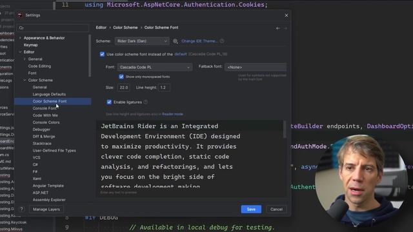Image resolution: width=413 pixels, height=232 pixels.
Task: Select Language Defaults
Action: click(49, 94)
